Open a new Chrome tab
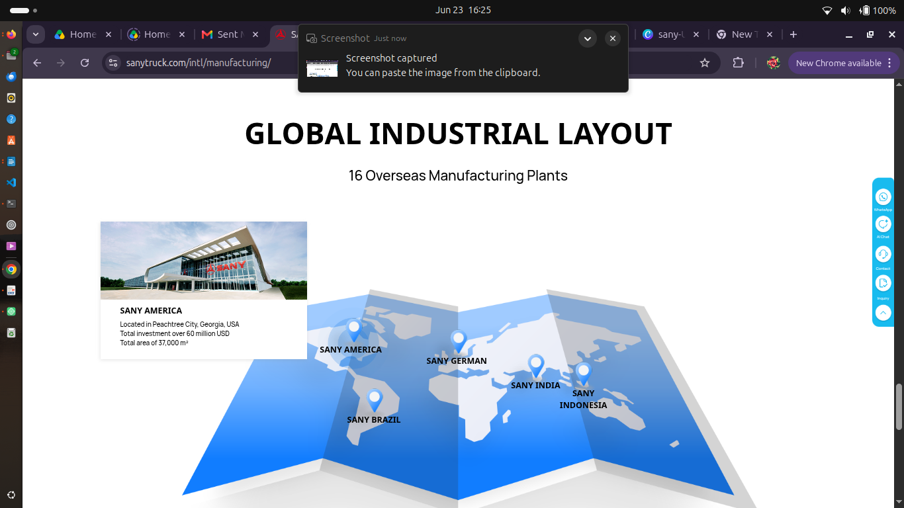The image size is (904, 508). 793,34
